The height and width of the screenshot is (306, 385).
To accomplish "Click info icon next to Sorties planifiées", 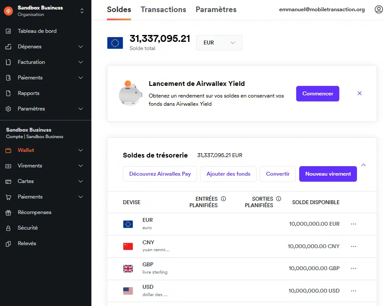I will pos(279,199).
